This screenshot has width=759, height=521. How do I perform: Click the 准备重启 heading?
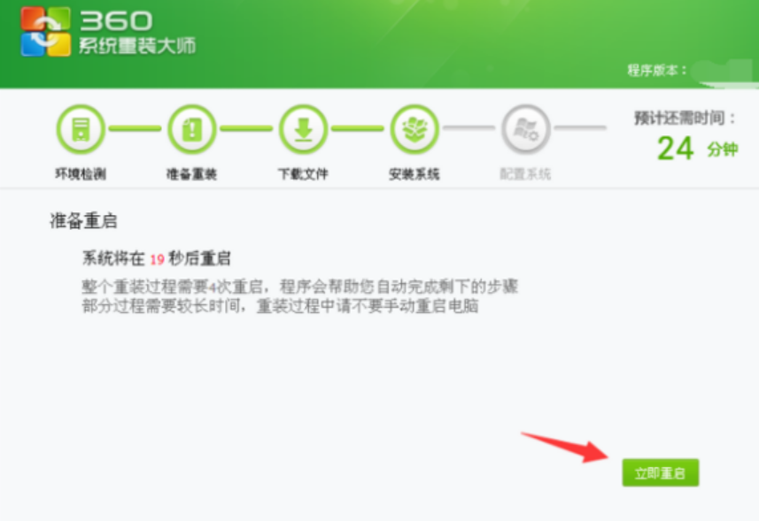coord(83,221)
